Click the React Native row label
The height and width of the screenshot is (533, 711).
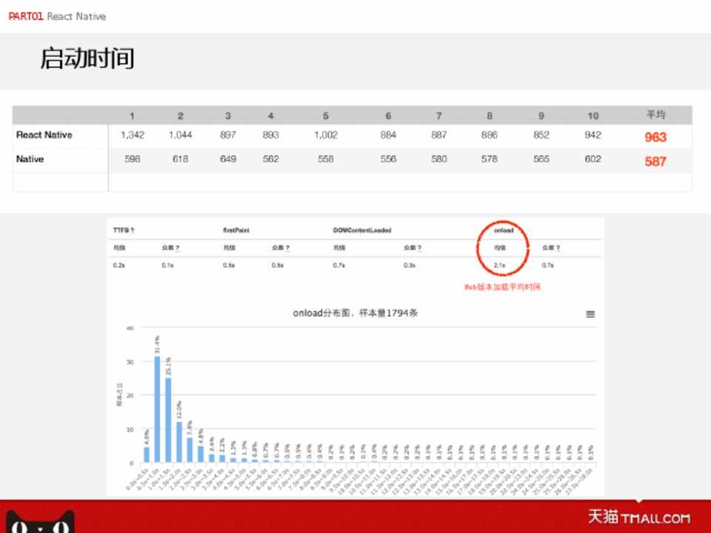pyautogui.click(x=44, y=135)
